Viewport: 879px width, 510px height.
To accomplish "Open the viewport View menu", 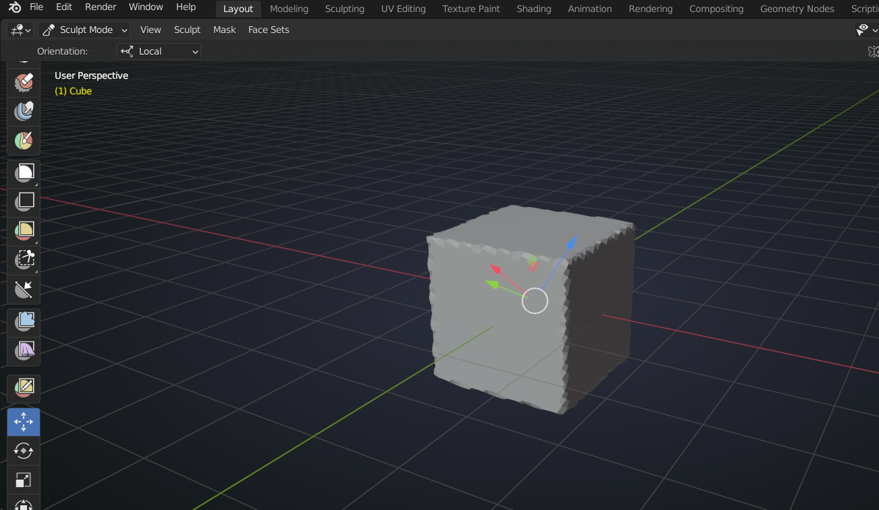I will (150, 30).
